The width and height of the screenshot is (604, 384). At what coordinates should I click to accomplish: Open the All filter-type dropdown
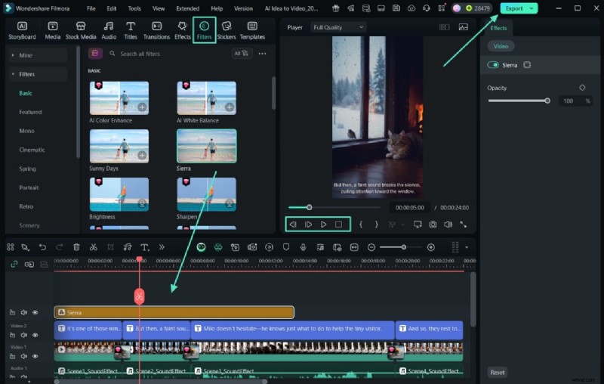tap(242, 54)
